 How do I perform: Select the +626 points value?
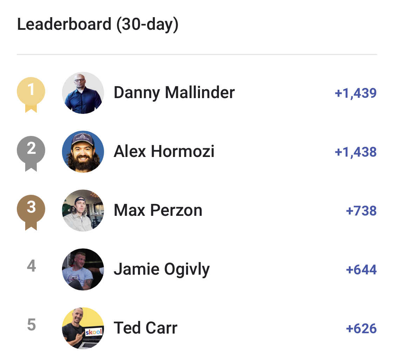pyautogui.click(x=361, y=328)
